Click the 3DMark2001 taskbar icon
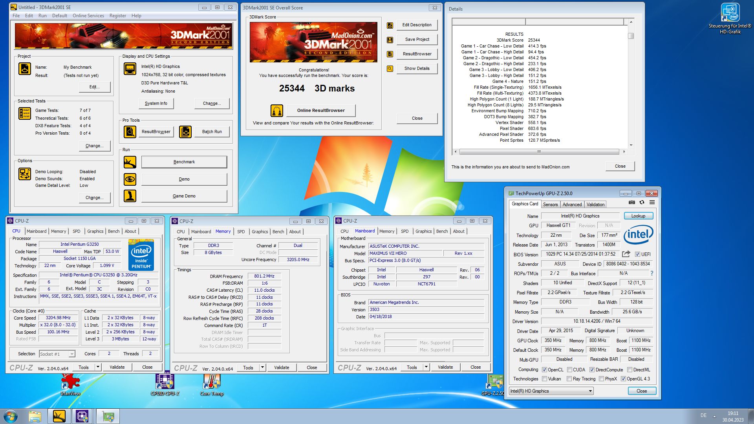Image resolution: width=754 pixels, height=424 pixels. point(59,416)
